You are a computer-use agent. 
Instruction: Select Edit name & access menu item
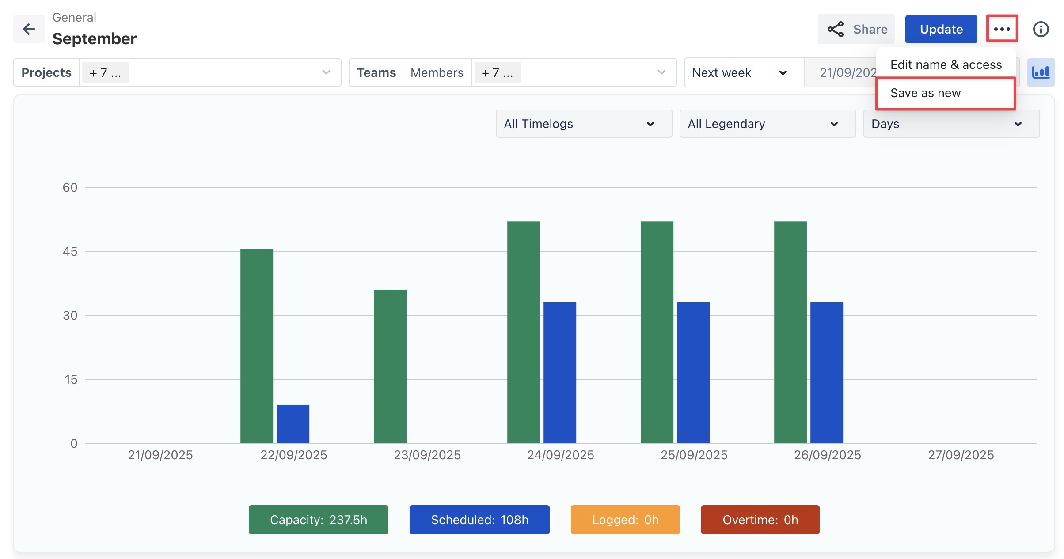click(946, 64)
